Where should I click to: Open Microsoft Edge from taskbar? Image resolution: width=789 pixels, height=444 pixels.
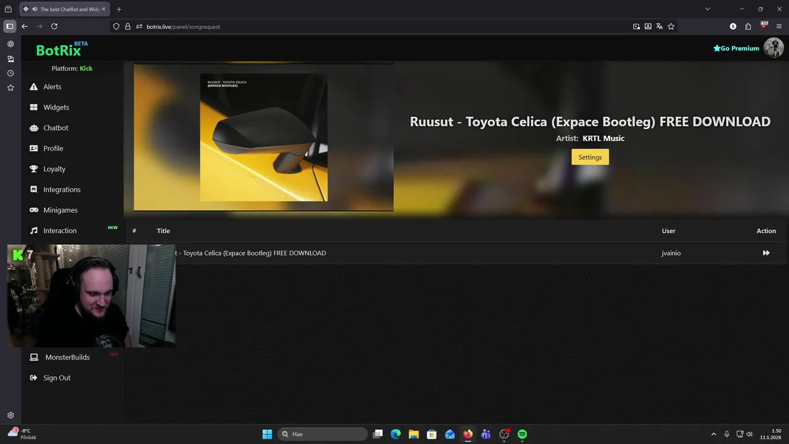pyautogui.click(x=396, y=434)
